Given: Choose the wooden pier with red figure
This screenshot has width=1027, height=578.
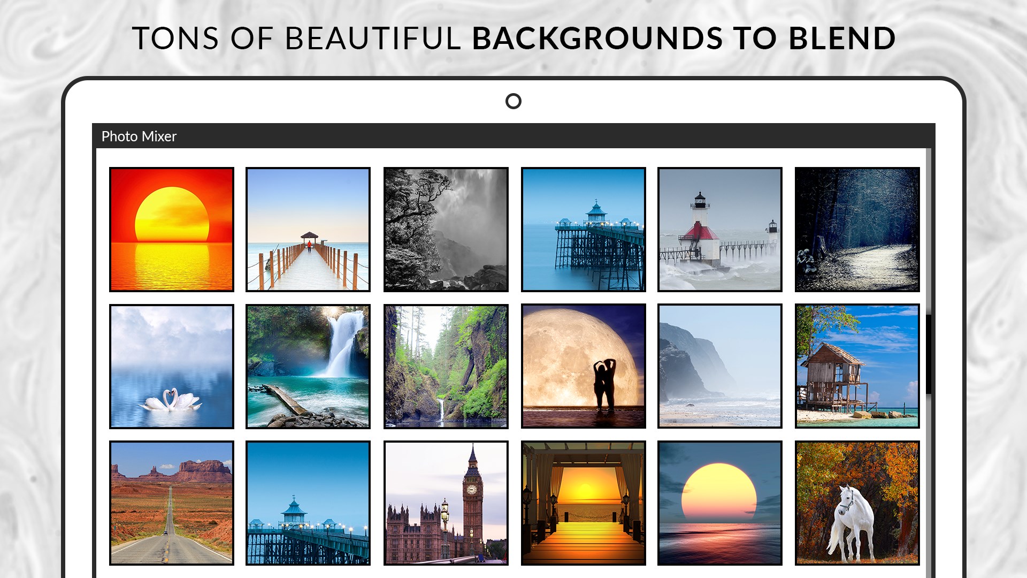Looking at the screenshot, I should (308, 230).
